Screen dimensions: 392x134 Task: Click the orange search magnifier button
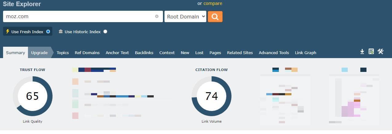[x=215, y=17]
